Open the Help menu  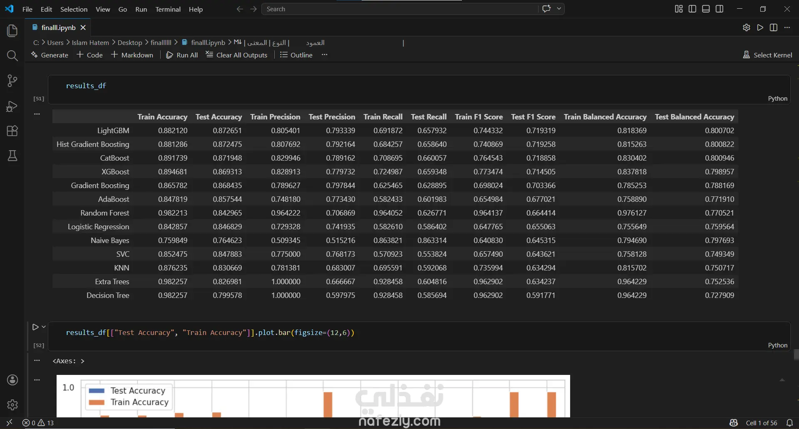click(x=196, y=9)
